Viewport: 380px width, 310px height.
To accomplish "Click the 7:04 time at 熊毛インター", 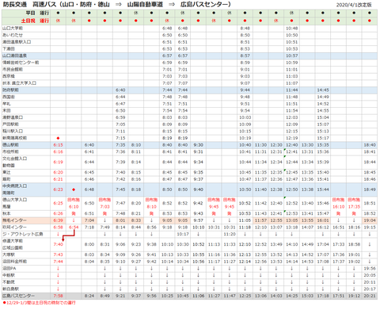I will pos(89,220).
